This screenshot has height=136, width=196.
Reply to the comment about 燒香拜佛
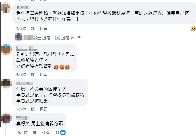coord(44,29)
